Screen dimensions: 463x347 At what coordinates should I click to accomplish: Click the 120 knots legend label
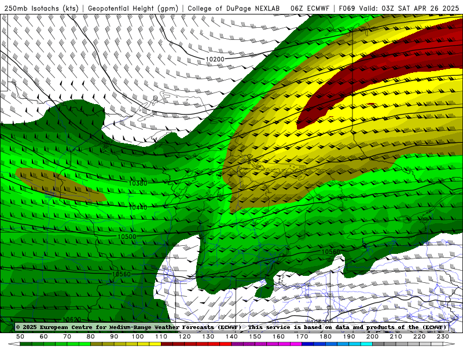185,337
